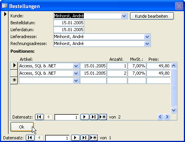Open the Lieferadresse dropdown
The image size is (185, 142).
click(x=147, y=37)
